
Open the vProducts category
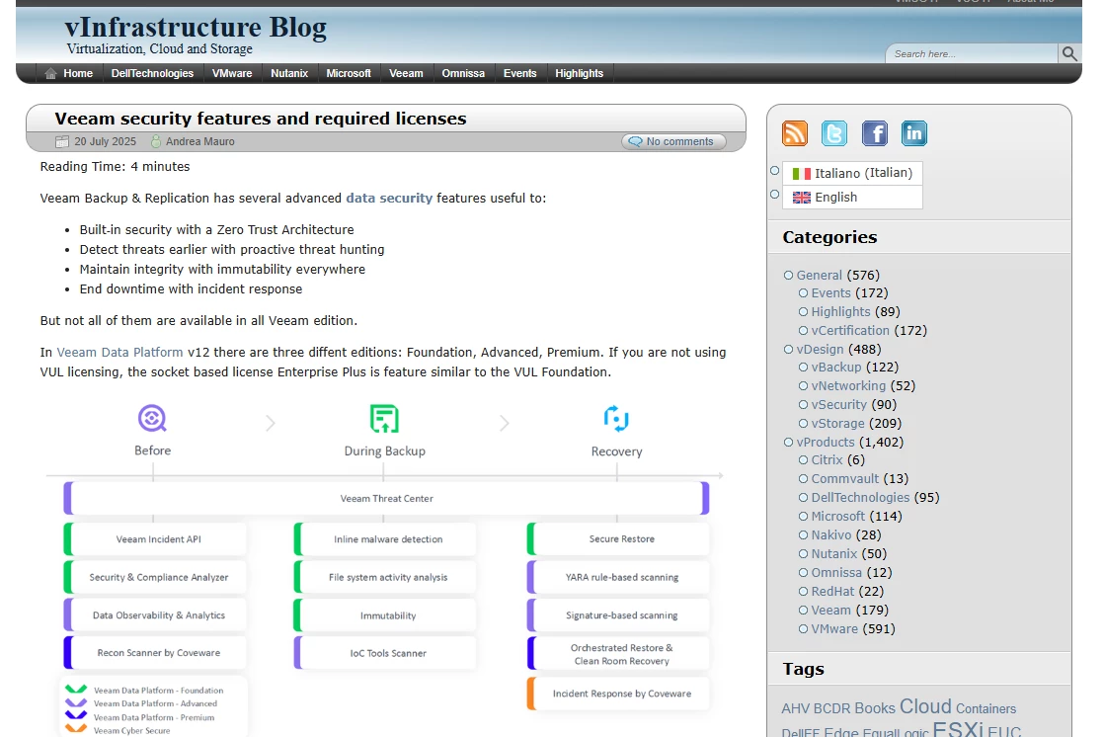pyautogui.click(x=826, y=442)
